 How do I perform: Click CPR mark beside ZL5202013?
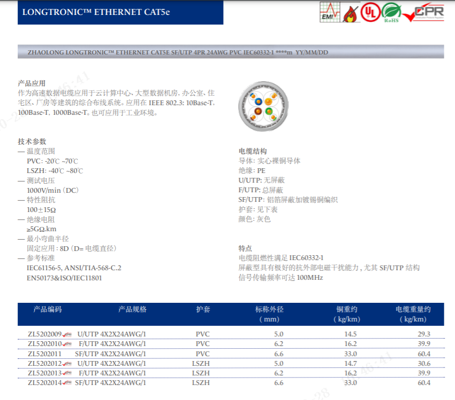pos(67,373)
